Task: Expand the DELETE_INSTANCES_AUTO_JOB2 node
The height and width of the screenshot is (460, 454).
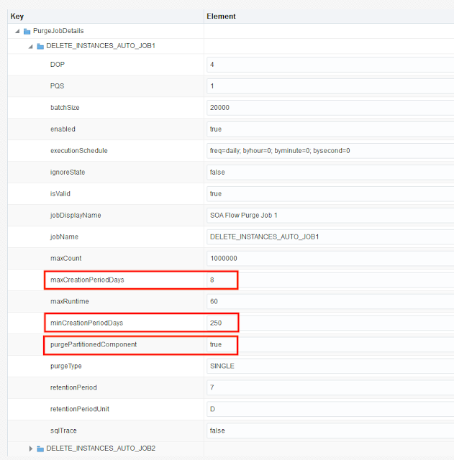Action: coord(30,448)
